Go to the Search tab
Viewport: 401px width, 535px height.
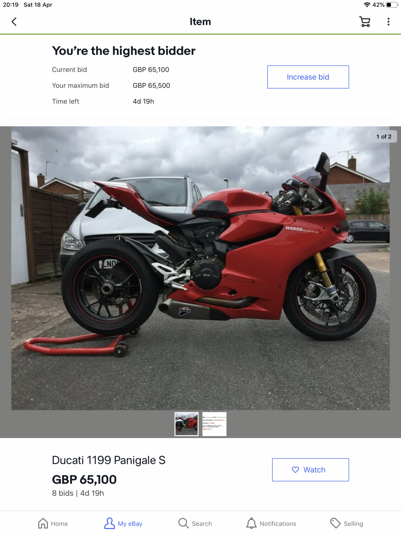[x=195, y=523]
